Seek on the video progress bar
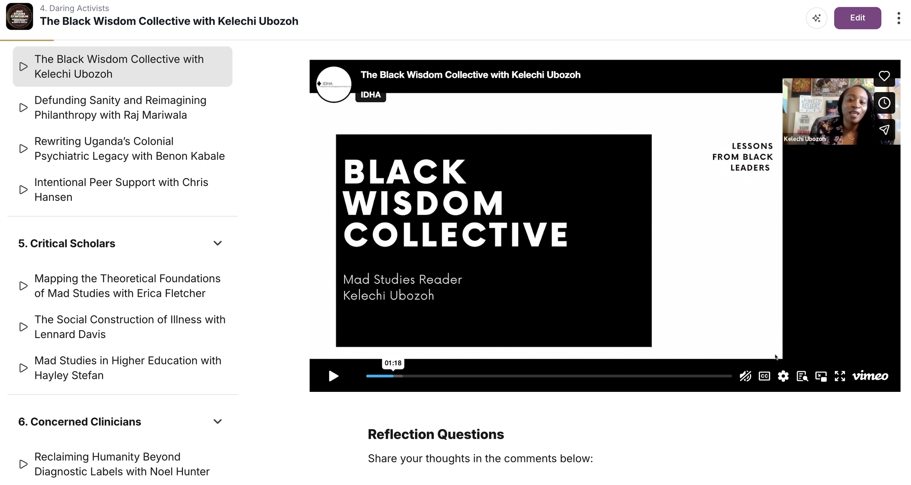This screenshot has width=911, height=485. click(547, 376)
